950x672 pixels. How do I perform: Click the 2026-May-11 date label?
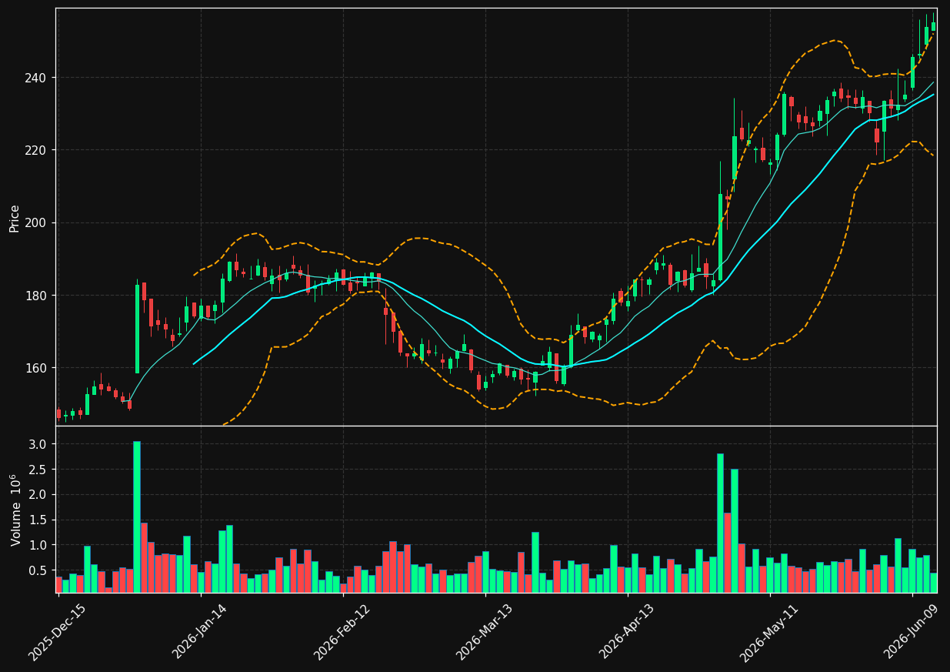[x=769, y=631]
